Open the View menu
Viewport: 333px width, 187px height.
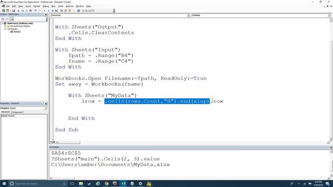[21, 6]
